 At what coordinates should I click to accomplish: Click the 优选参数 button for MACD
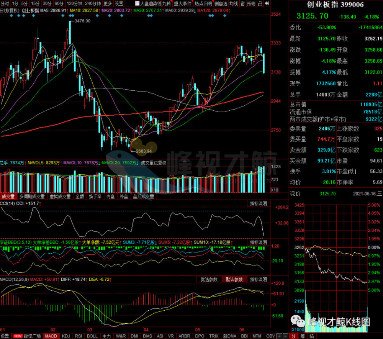pyautogui.click(x=209, y=279)
